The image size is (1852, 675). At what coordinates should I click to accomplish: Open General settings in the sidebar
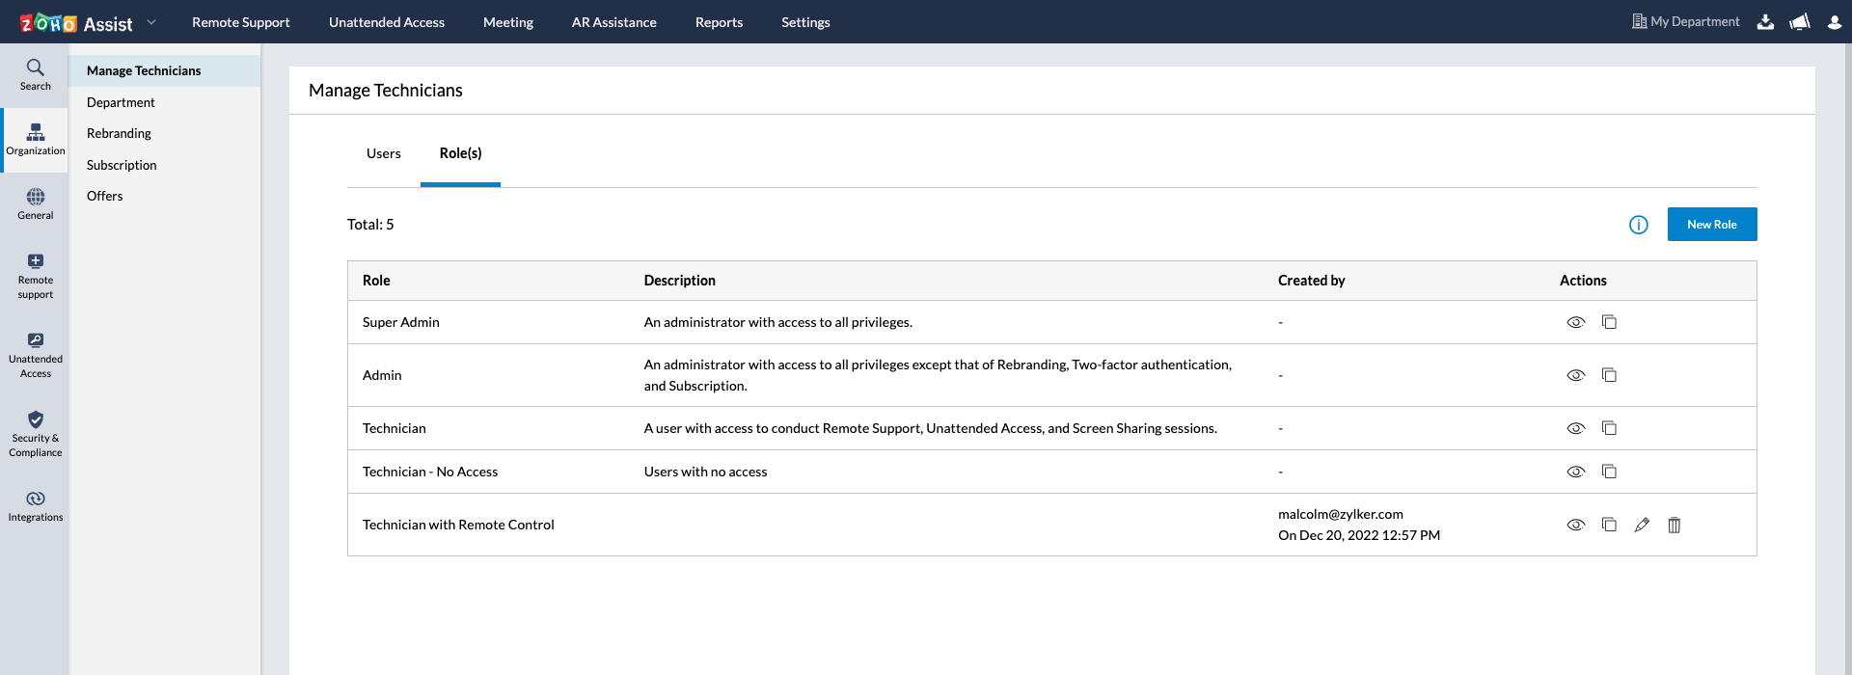pos(36,203)
